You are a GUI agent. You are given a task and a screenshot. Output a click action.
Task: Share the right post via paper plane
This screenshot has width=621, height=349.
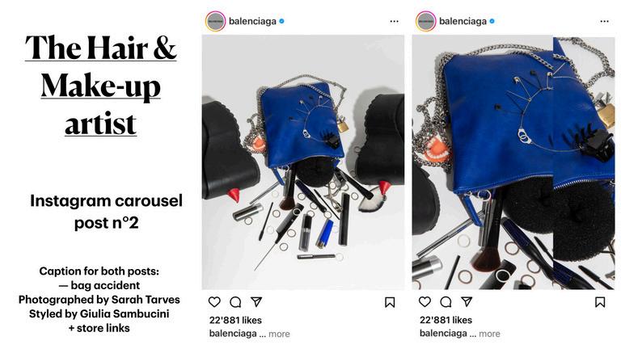click(467, 302)
